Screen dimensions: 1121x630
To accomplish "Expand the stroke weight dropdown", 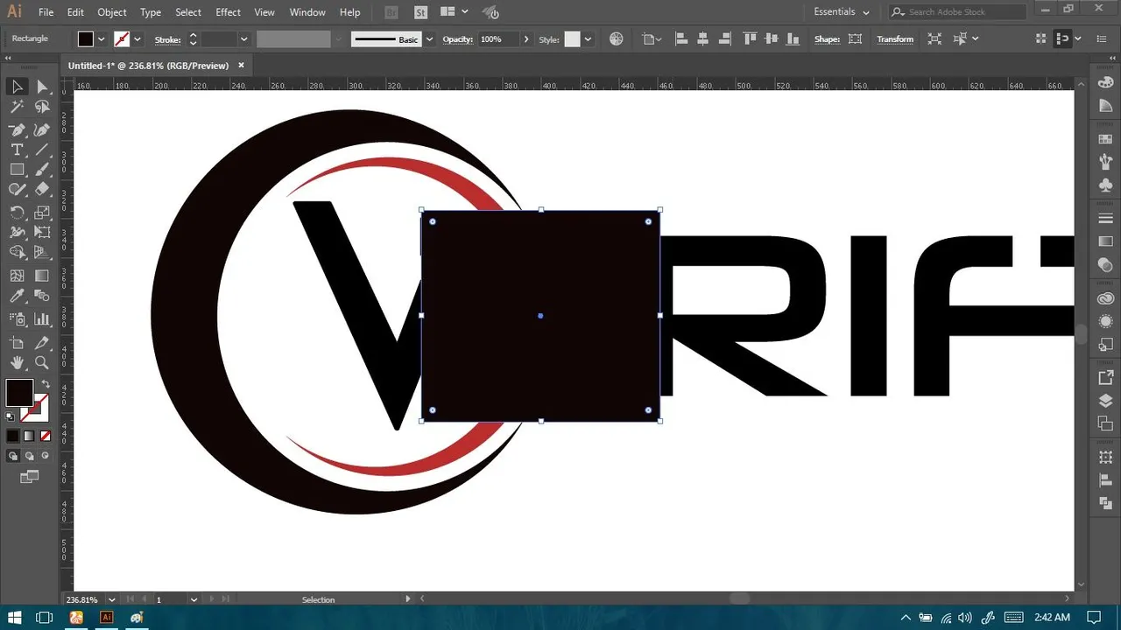I will (244, 39).
